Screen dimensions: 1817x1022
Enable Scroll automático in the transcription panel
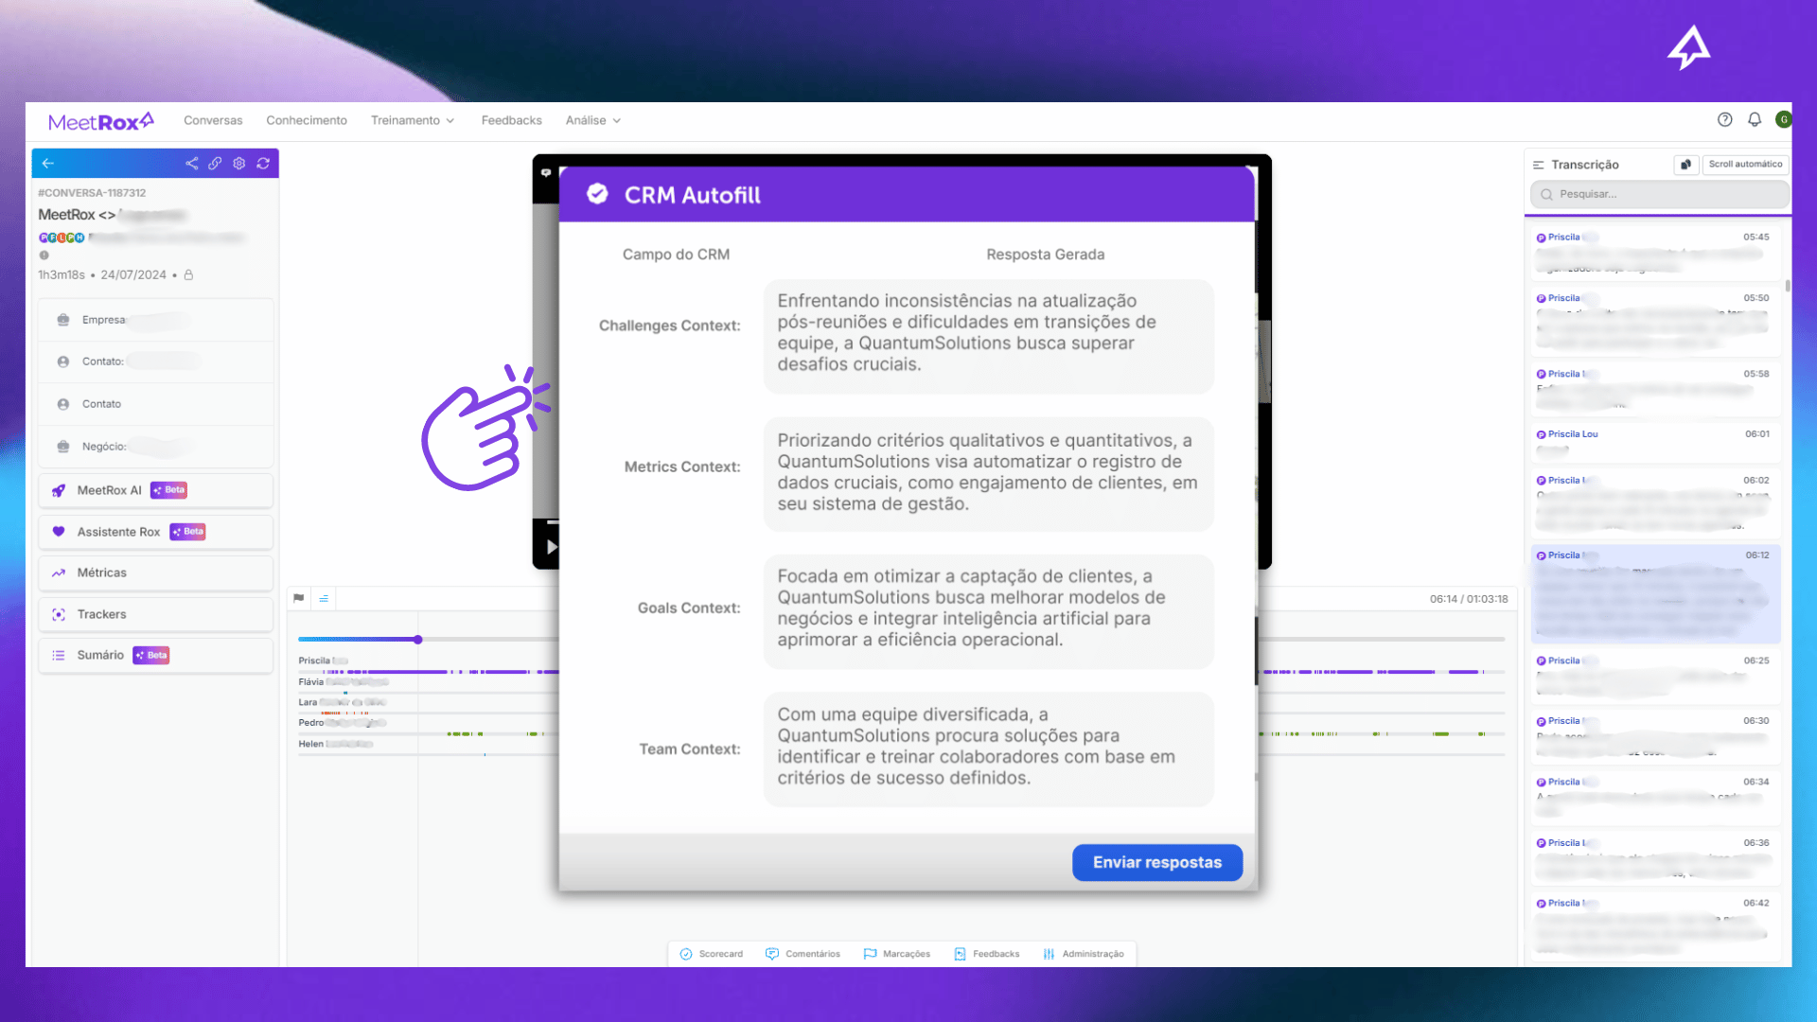(1744, 164)
